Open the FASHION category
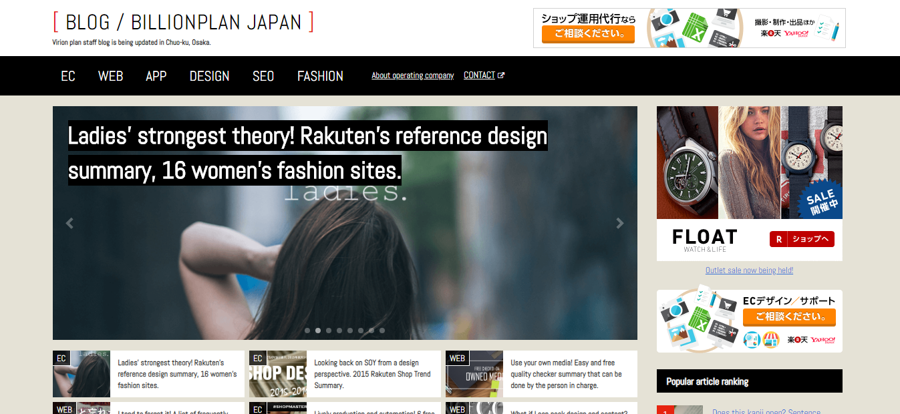Screen dimensions: 900x414 pos(320,76)
